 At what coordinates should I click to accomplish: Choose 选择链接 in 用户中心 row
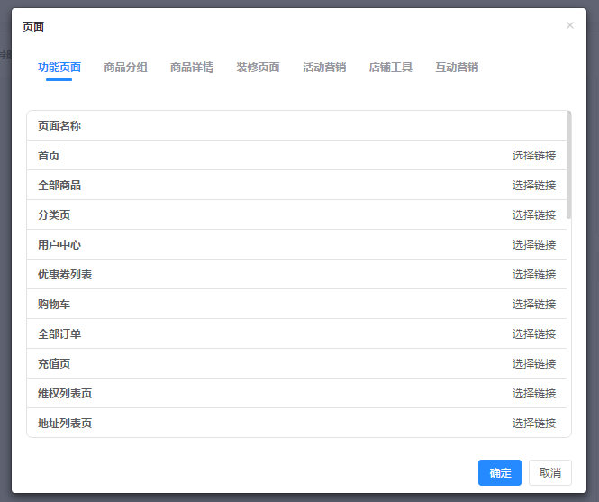click(533, 245)
